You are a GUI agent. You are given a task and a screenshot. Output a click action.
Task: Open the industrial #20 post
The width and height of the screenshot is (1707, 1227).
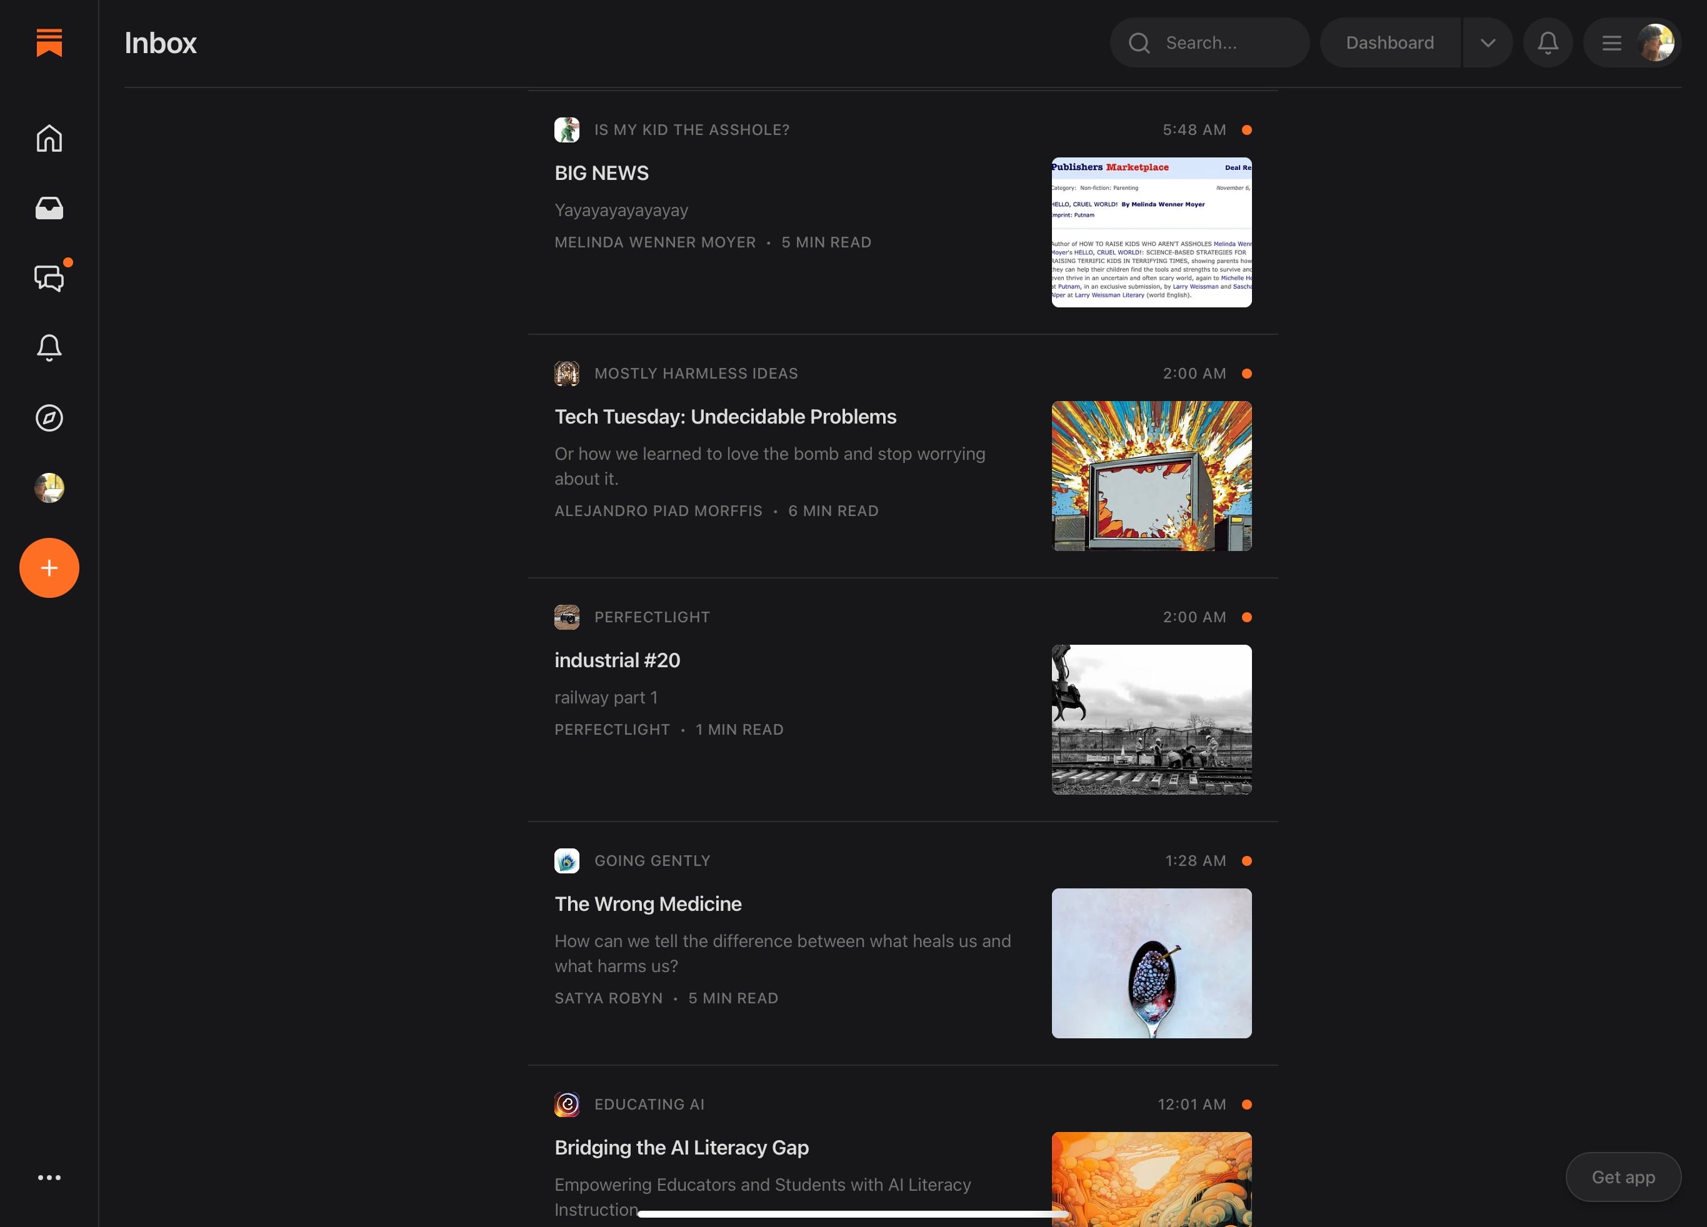click(617, 660)
